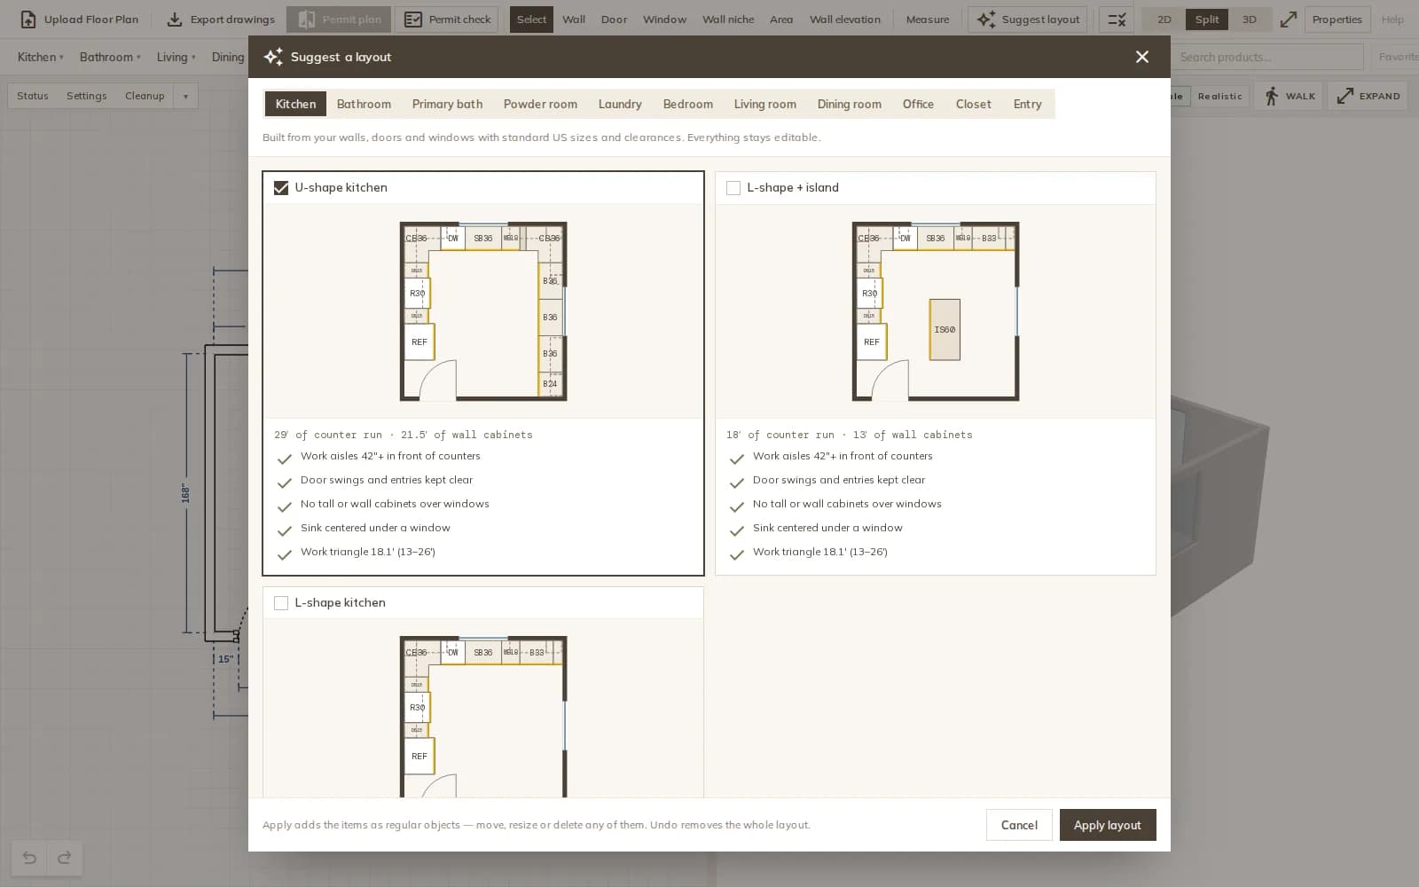Select the Measure tool
Viewport: 1419px width, 887px height.
pos(928,20)
